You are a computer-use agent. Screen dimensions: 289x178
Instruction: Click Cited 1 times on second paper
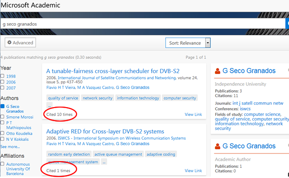click(x=58, y=171)
